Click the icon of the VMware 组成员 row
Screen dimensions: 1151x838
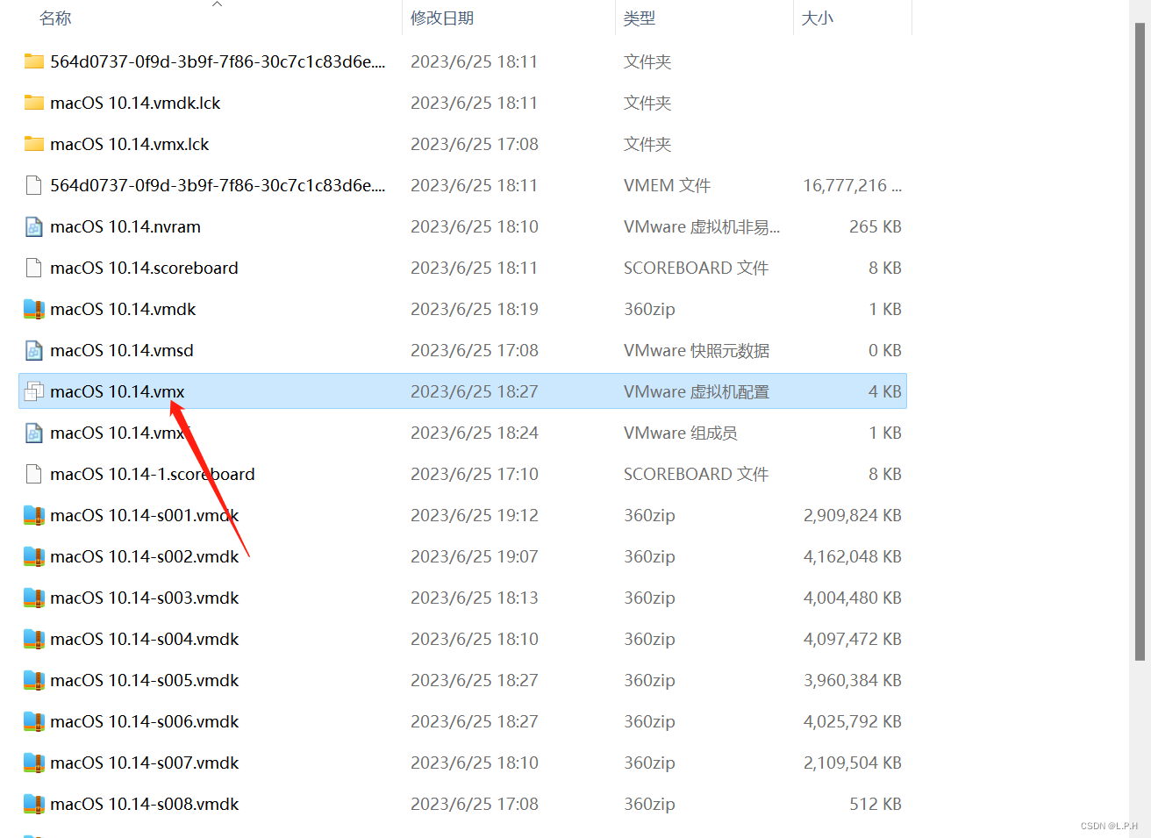click(x=34, y=433)
